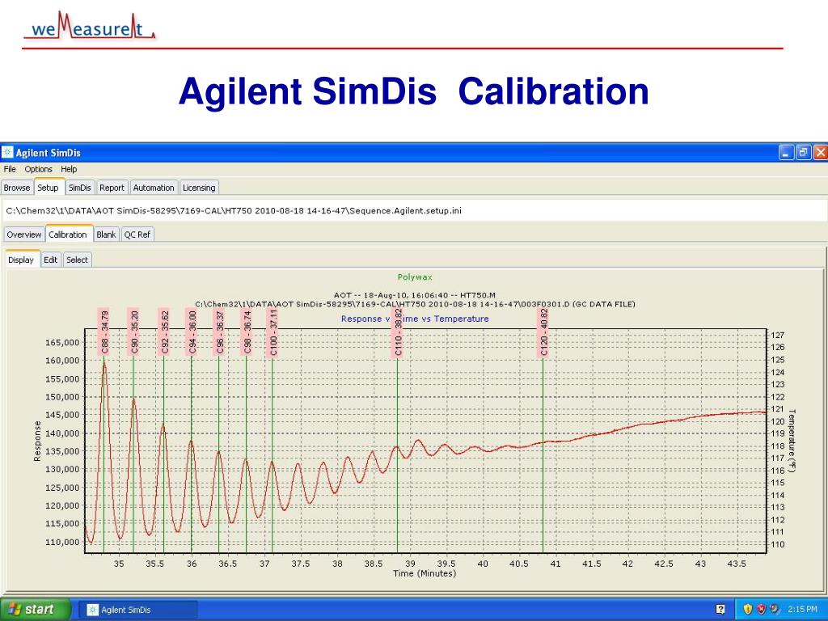Minimize the Agilent SimDis window
The height and width of the screenshot is (621, 828).
point(787,153)
